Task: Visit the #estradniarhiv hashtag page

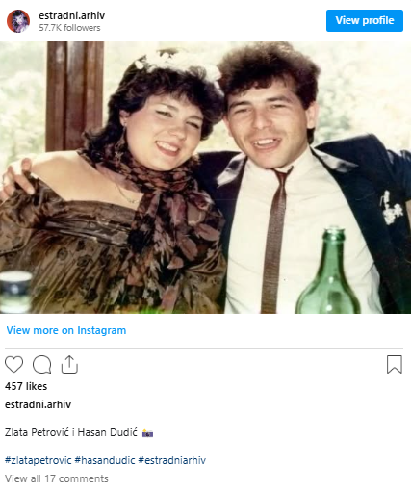Action: 172,460
